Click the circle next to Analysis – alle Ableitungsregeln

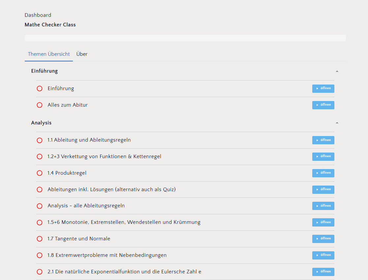pyautogui.click(x=40, y=206)
